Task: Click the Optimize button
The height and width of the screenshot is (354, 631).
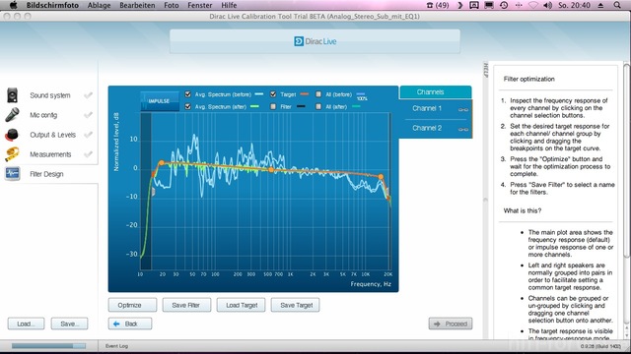Action: point(132,305)
